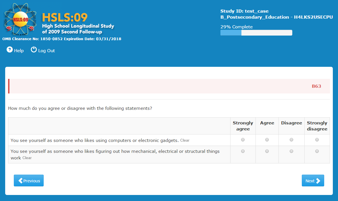Click the Help question mark icon

10,50
